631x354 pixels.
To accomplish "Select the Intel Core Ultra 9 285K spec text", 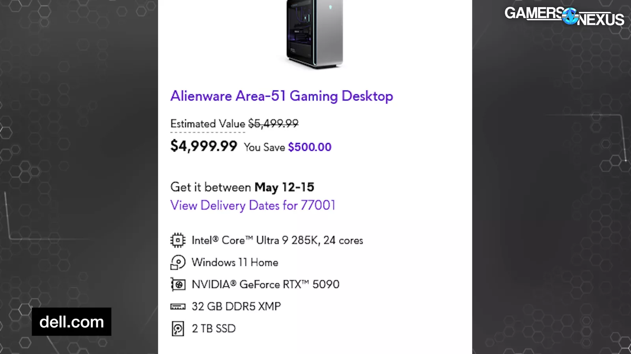I will click(277, 240).
